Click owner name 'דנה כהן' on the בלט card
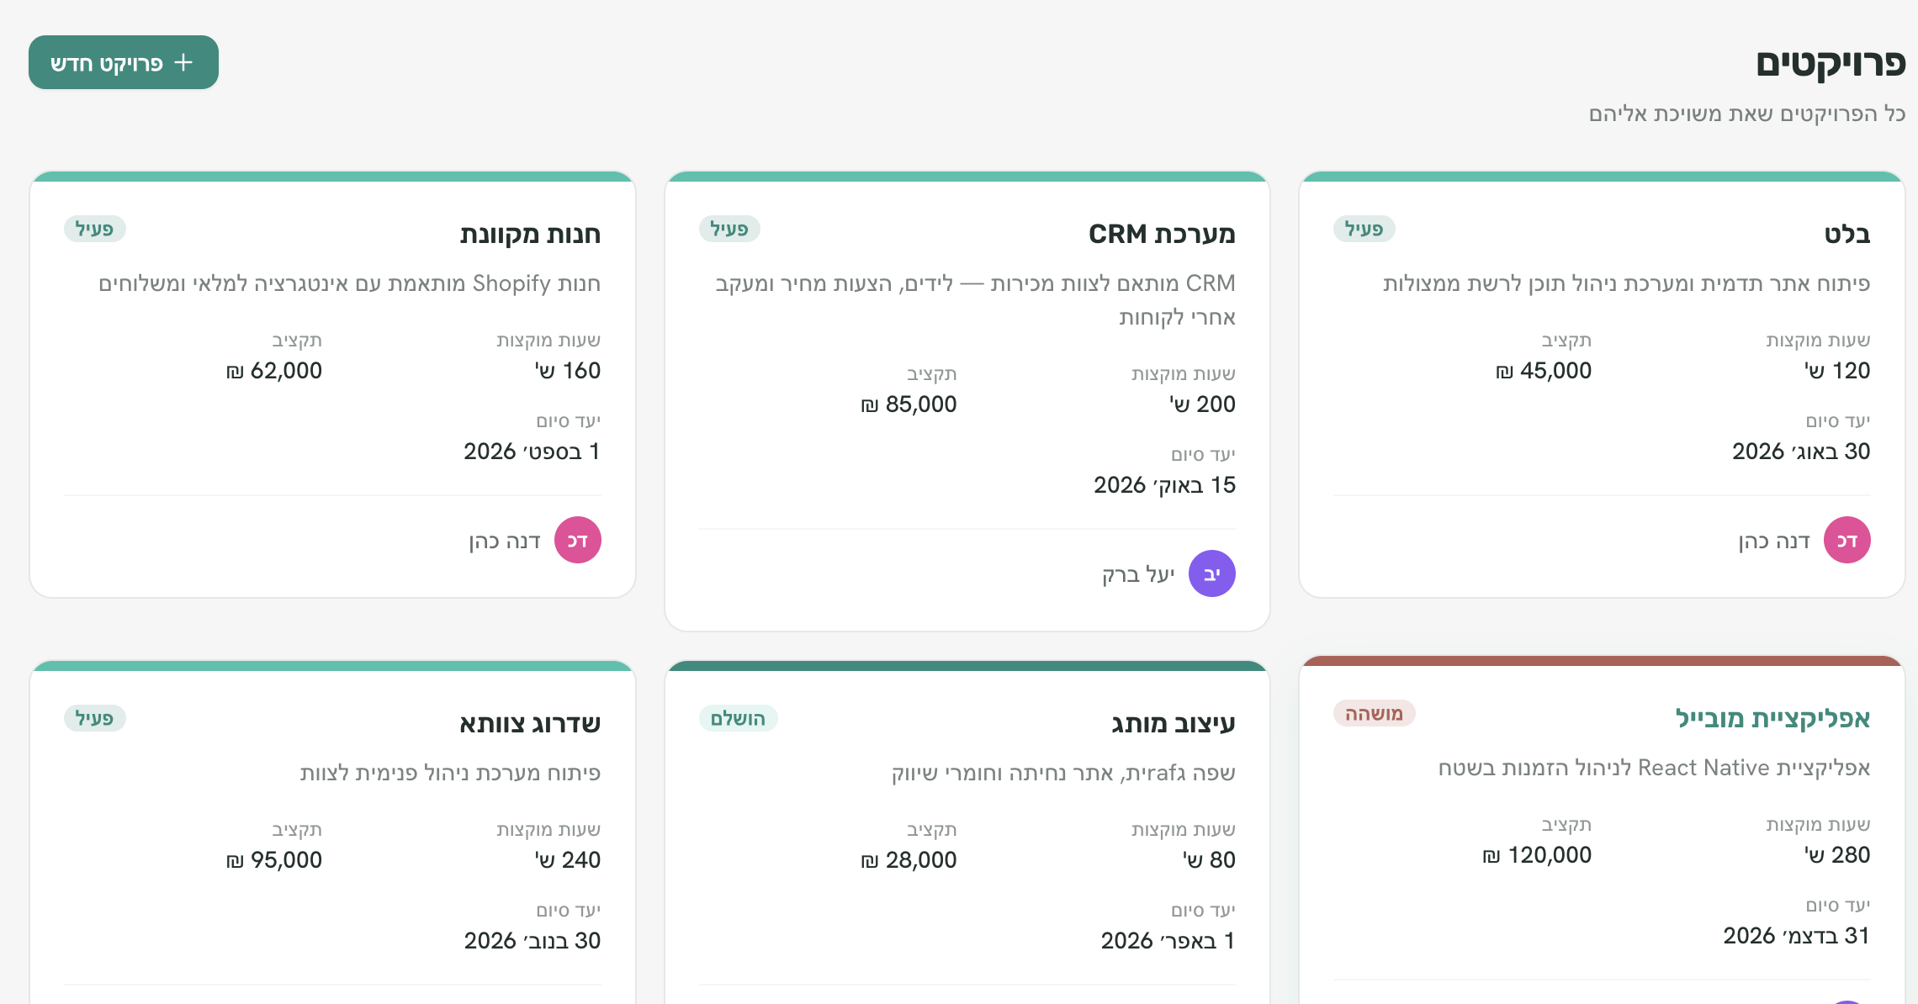1918x1004 pixels. click(1773, 541)
